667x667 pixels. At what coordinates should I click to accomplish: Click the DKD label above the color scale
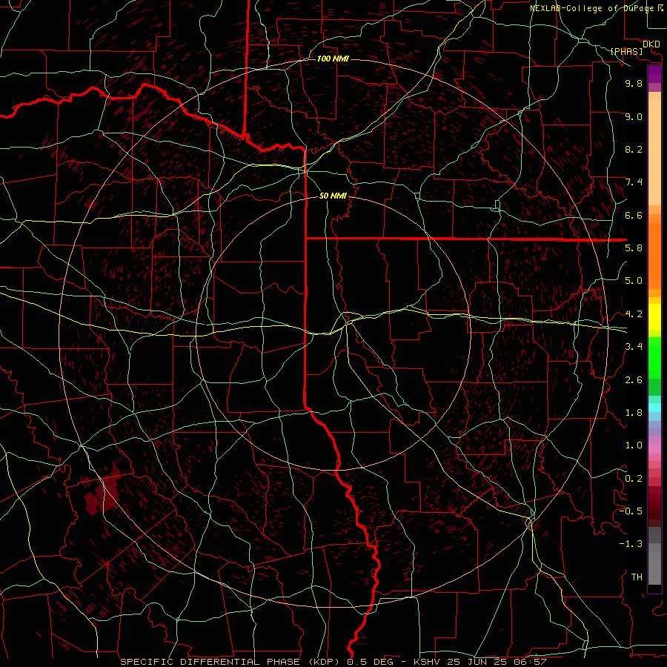(x=651, y=44)
